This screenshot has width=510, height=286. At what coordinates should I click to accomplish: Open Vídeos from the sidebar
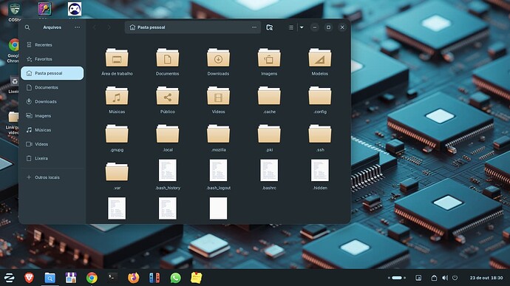coord(52,144)
